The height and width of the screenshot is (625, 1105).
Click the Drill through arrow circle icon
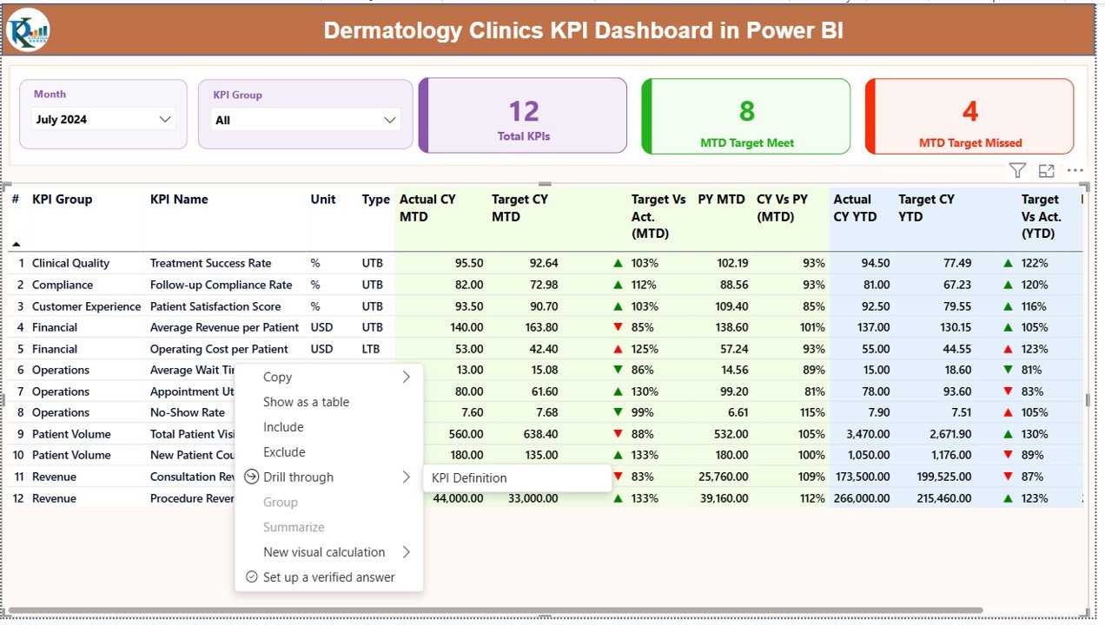252,477
